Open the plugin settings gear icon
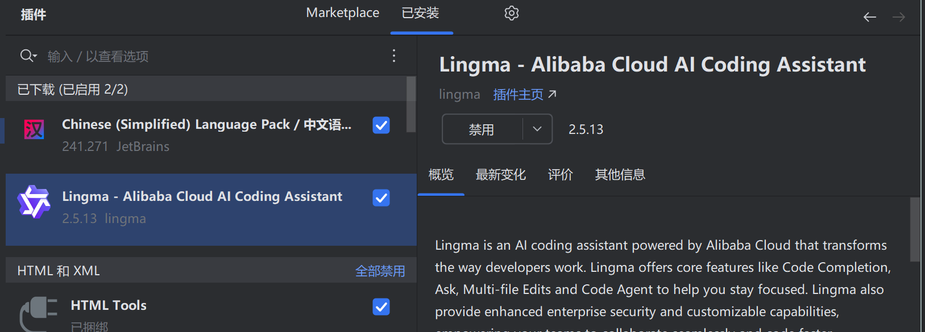Screen dimensions: 925x332 512,13
